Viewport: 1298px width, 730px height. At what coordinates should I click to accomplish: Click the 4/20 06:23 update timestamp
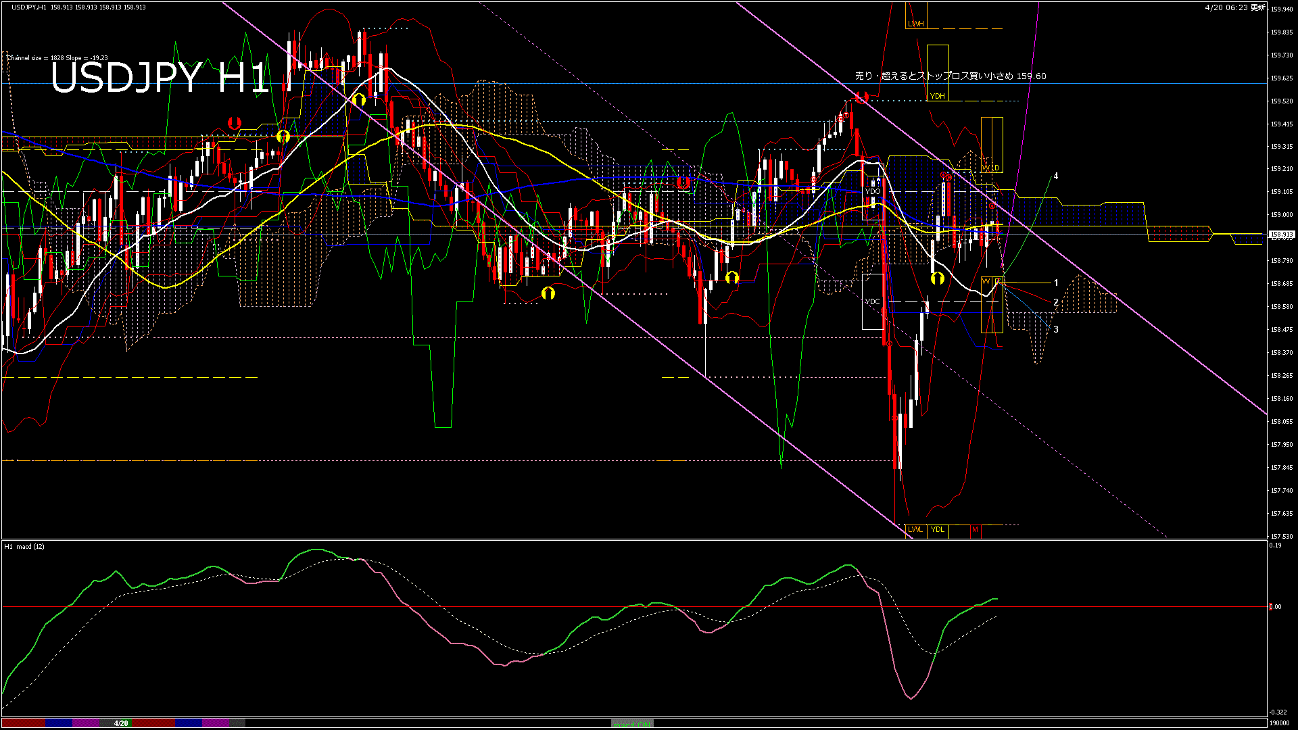pyautogui.click(x=1234, y=7)
